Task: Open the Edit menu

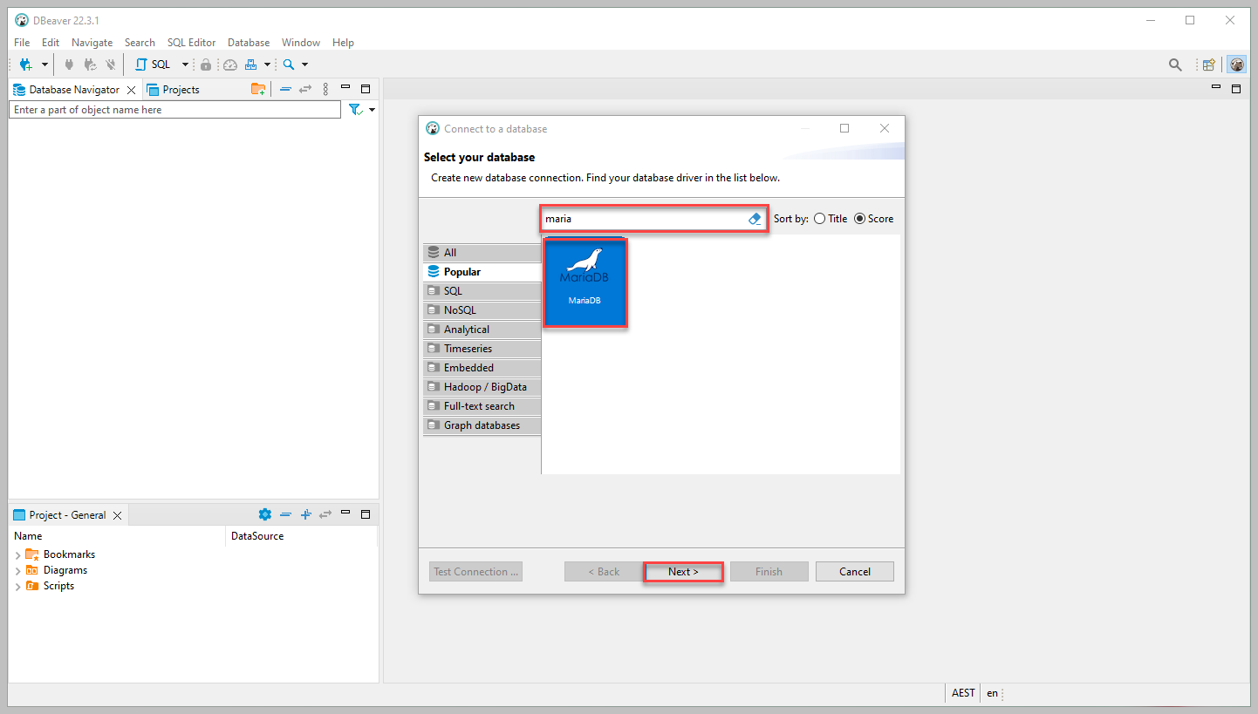Action: tap(51, 43)
